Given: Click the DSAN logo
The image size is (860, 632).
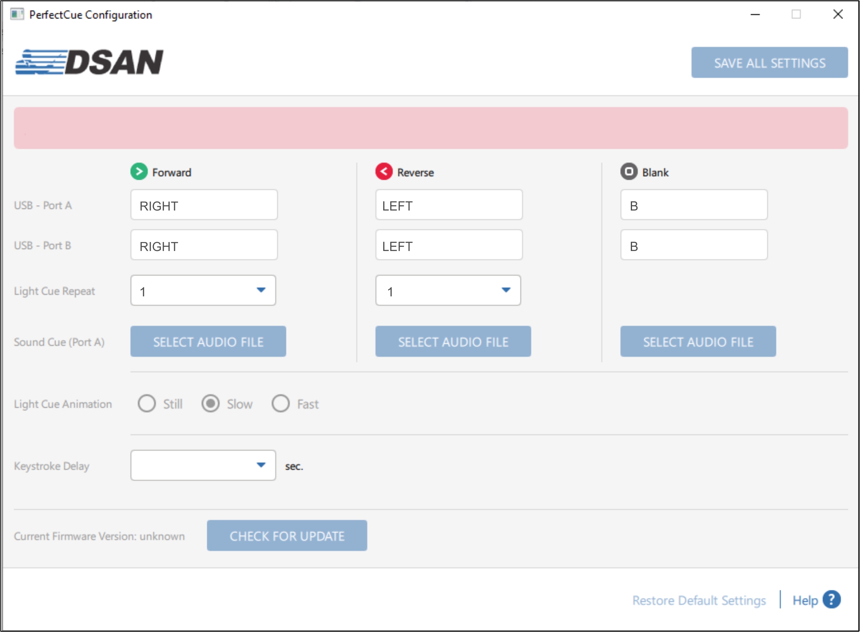Looking at the screenshot, I should [x=89, y=62].
